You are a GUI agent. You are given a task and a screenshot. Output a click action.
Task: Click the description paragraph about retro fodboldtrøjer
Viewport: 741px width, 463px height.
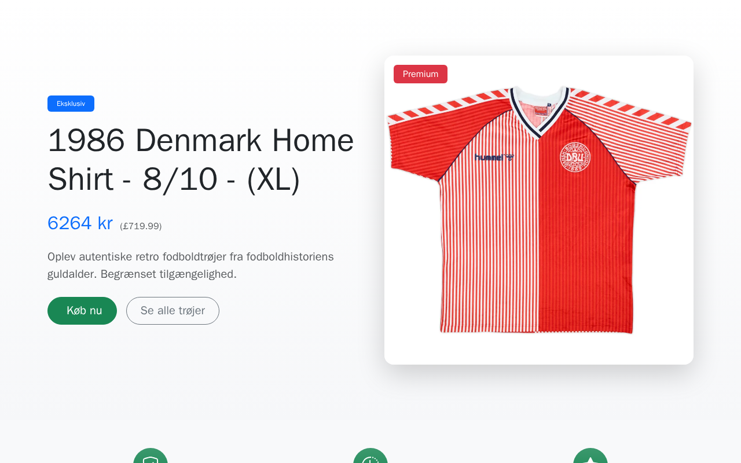coord(191,265)
